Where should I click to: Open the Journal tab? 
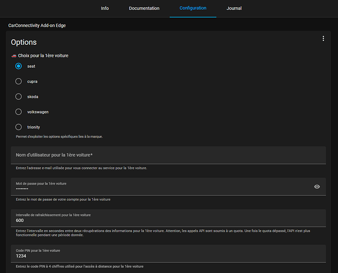[234, 8]
